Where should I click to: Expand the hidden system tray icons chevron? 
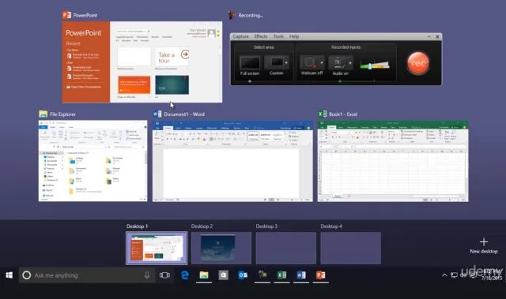444,275
